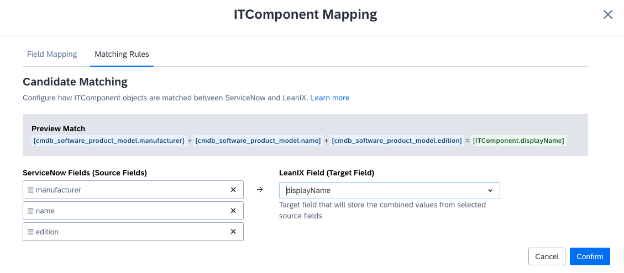Remove the name source field
This screenshot has width=624, height=273.
pyautogui.click(x=233, y=211)
